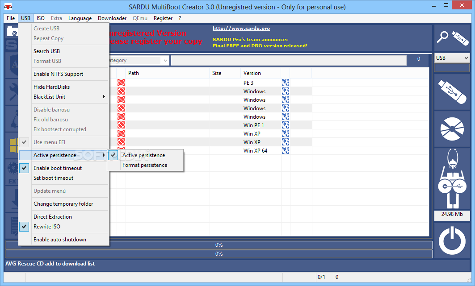Select Search USB menu entry
The image size is (475, 286).
[x=46, y=51]
